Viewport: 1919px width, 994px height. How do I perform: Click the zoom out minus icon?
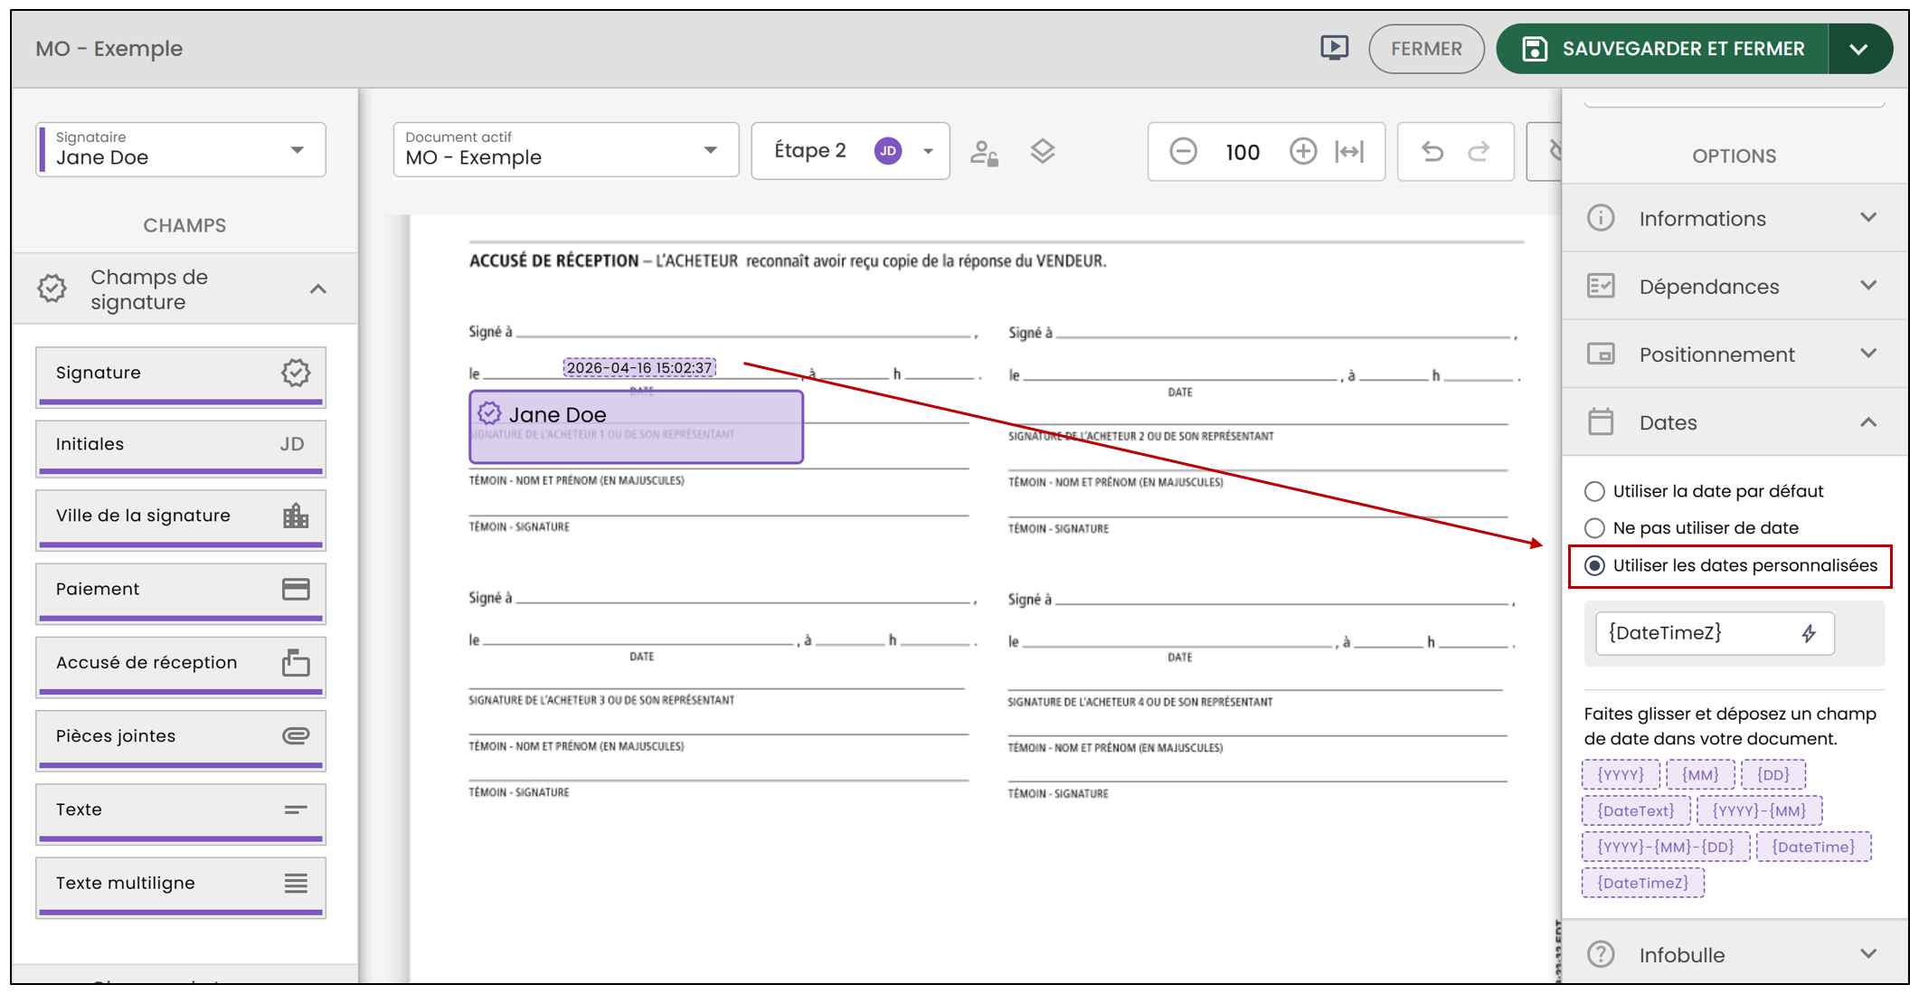click(x=1183, y=151)
